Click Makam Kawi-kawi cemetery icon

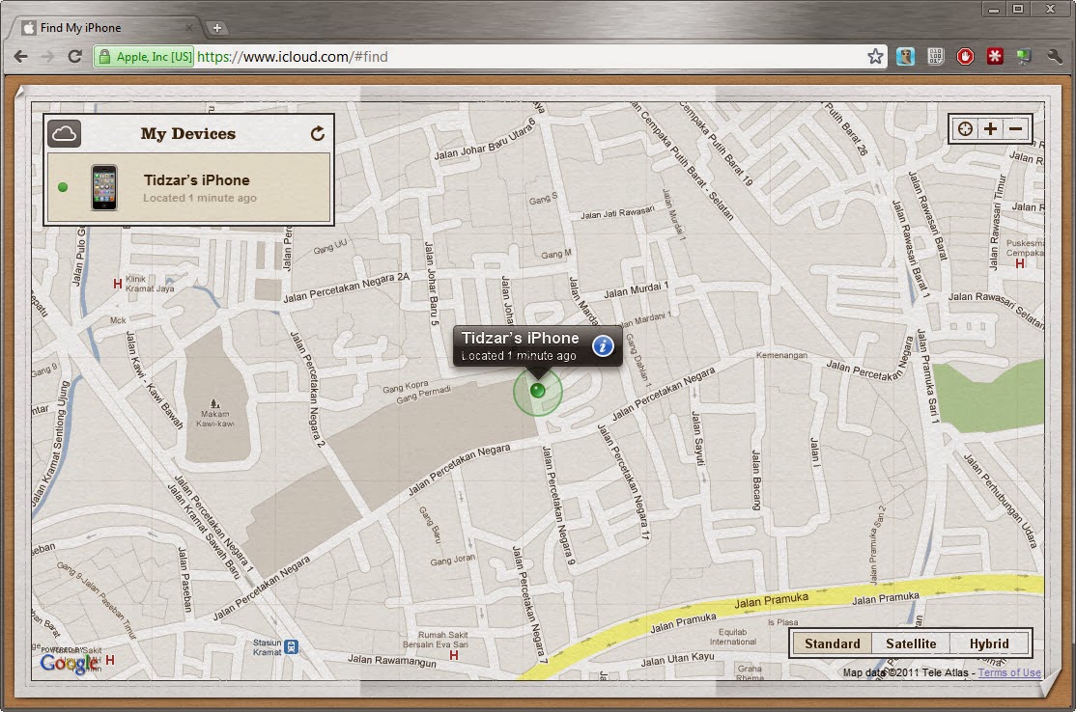click(x=214, y=403)
